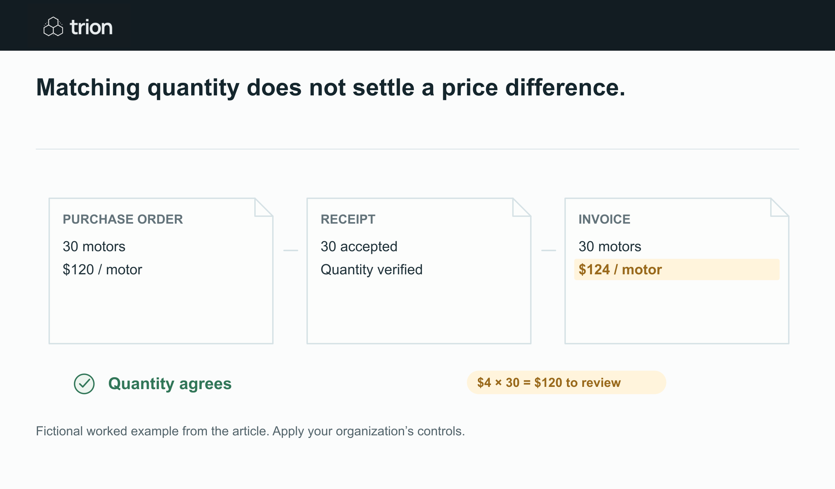Viewport: 835px width, 489px height.
Task: Click the 'Quantity verified' receipt line
Action: coord(372,269)
